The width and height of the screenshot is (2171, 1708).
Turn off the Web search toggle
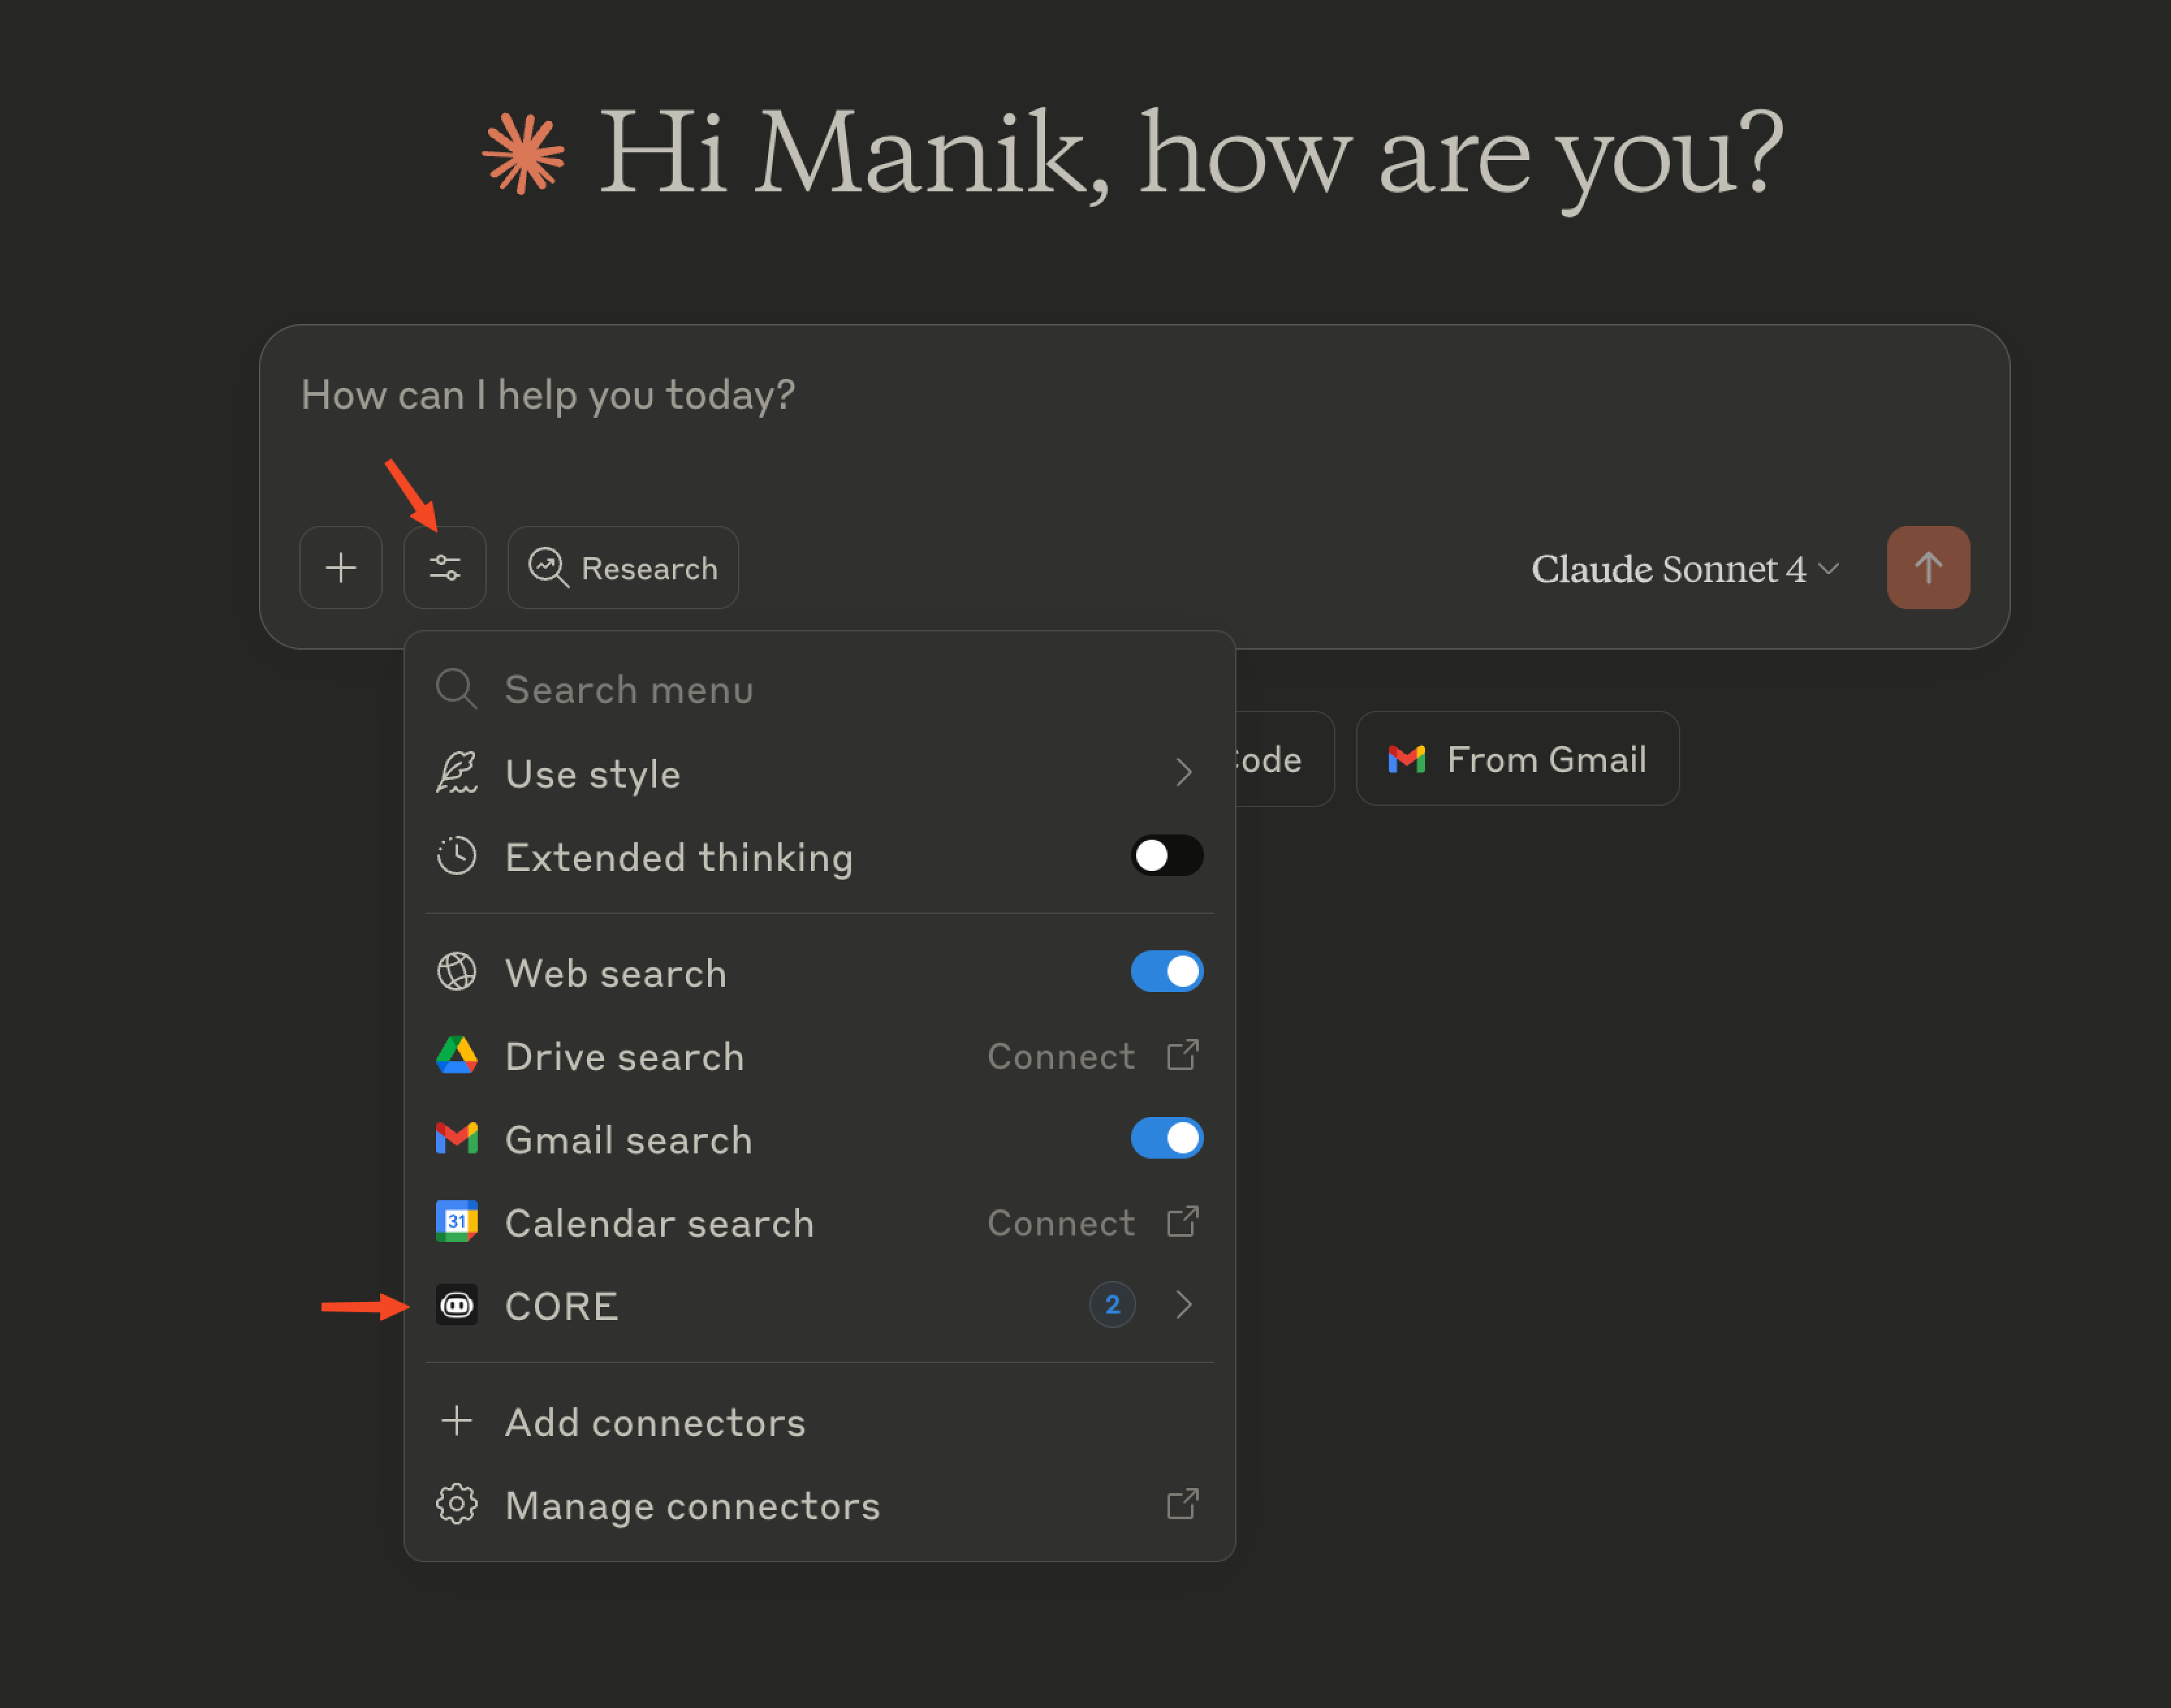coord(1166,972)
